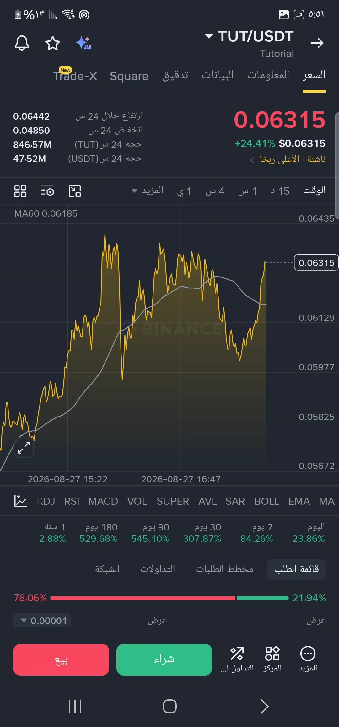Image resolution: width=339 pixels, height=727 pixels.
Task: Open the البيانات tab
Action: [218, 75]
